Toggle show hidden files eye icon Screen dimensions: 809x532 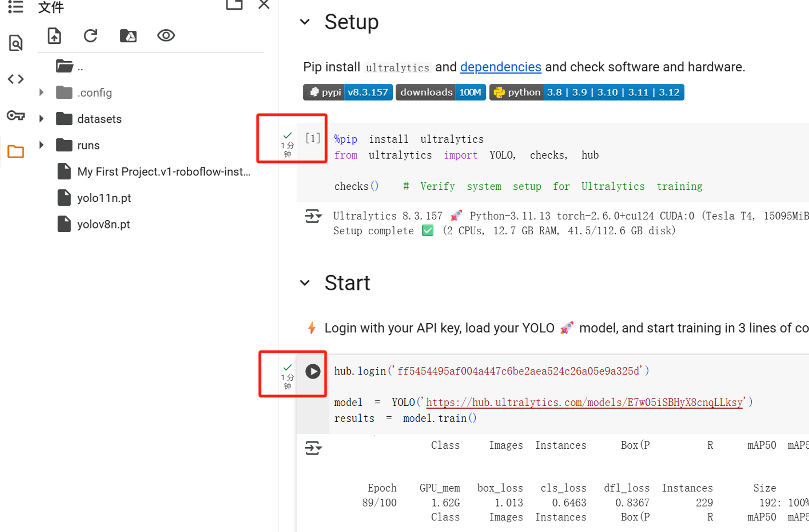point(166,36)
